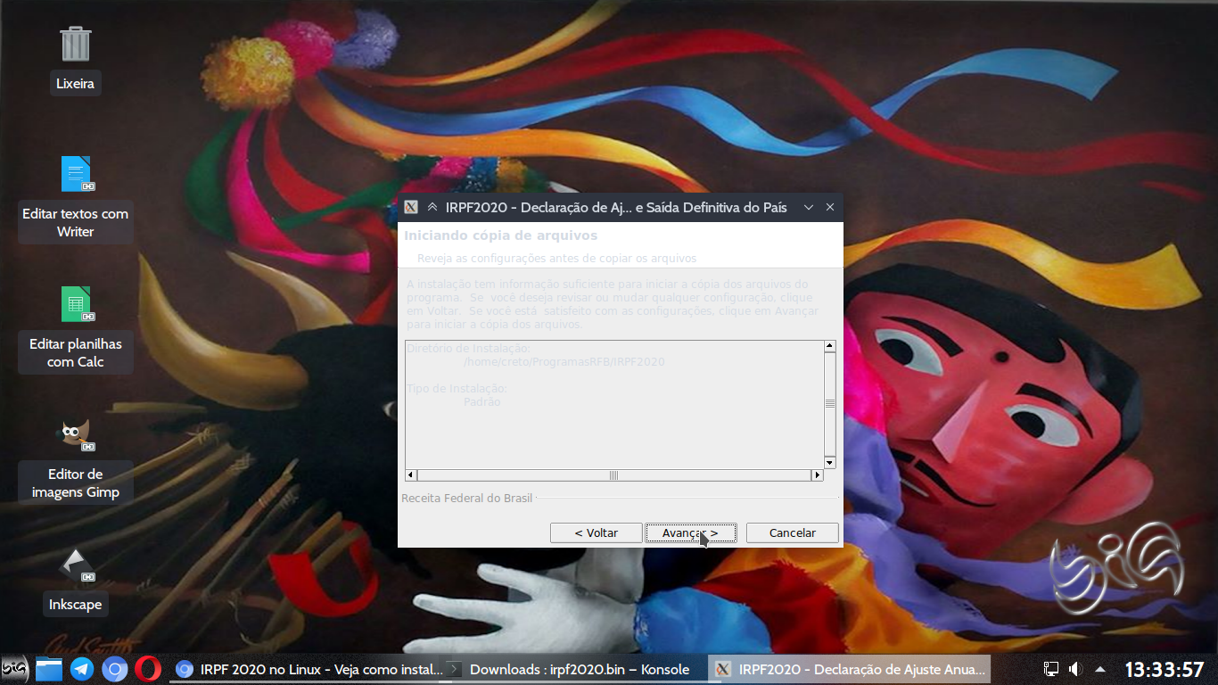Click the horizontal scrollbar thumb

click(613, 475)
